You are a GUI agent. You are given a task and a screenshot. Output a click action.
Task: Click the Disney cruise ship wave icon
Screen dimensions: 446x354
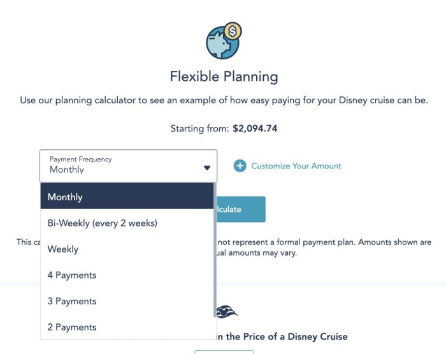point(227,312)
